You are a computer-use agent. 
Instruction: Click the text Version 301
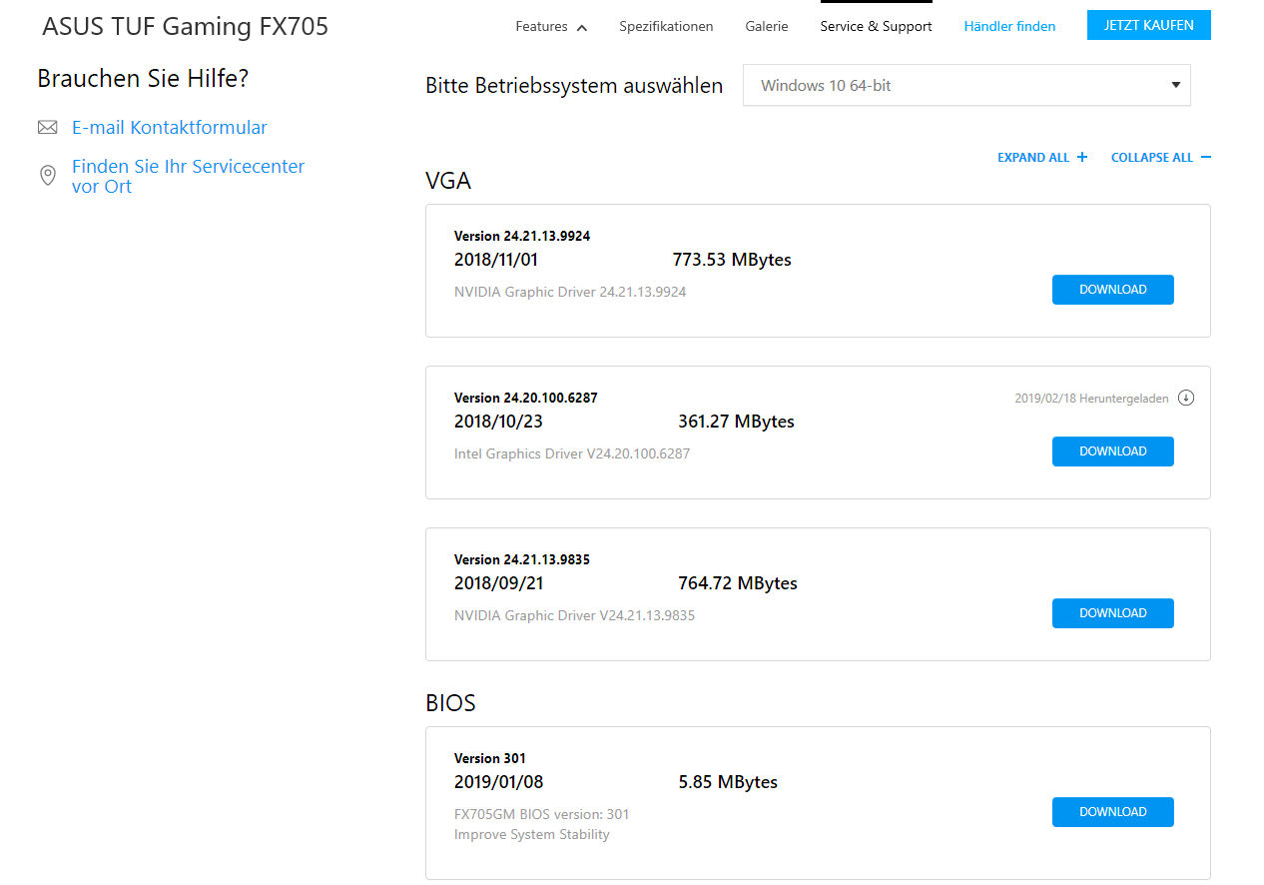click(490, 759)
